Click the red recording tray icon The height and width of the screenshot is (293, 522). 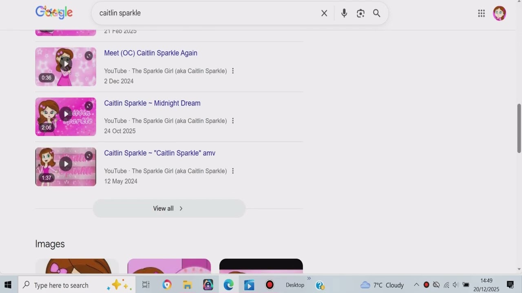427,285
